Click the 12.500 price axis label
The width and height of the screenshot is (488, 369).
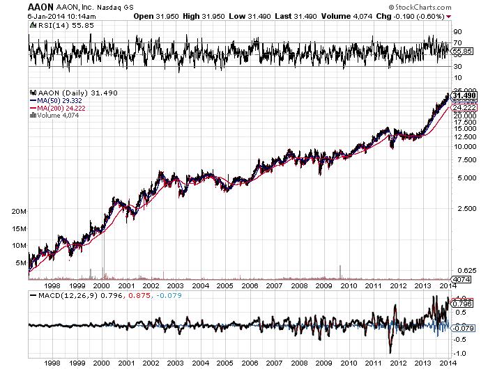pos(465,136)
